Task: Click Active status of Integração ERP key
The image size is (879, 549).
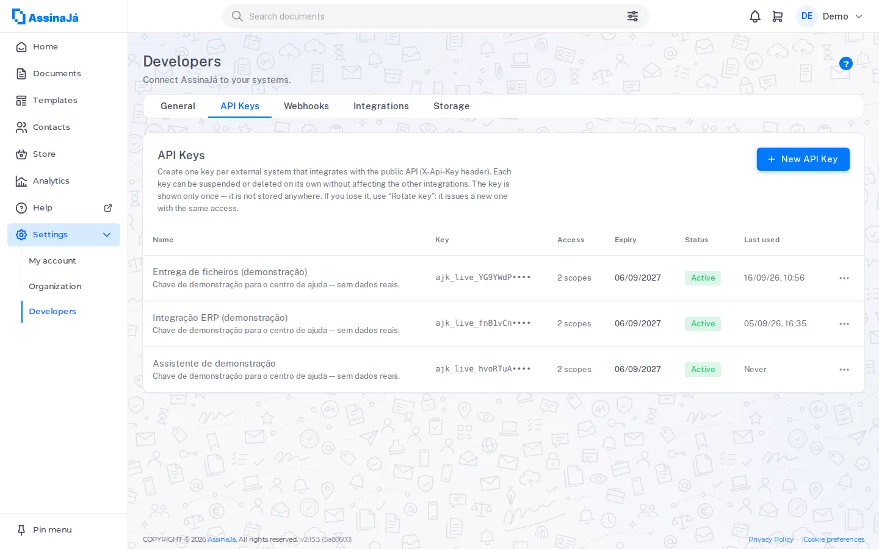Action: 703,324
